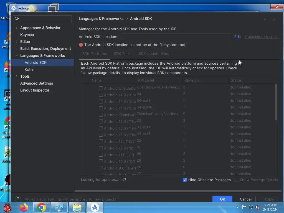Click the Android SDK Location field
The height and width of the screenshot is (213, 284).
(176, 37)
